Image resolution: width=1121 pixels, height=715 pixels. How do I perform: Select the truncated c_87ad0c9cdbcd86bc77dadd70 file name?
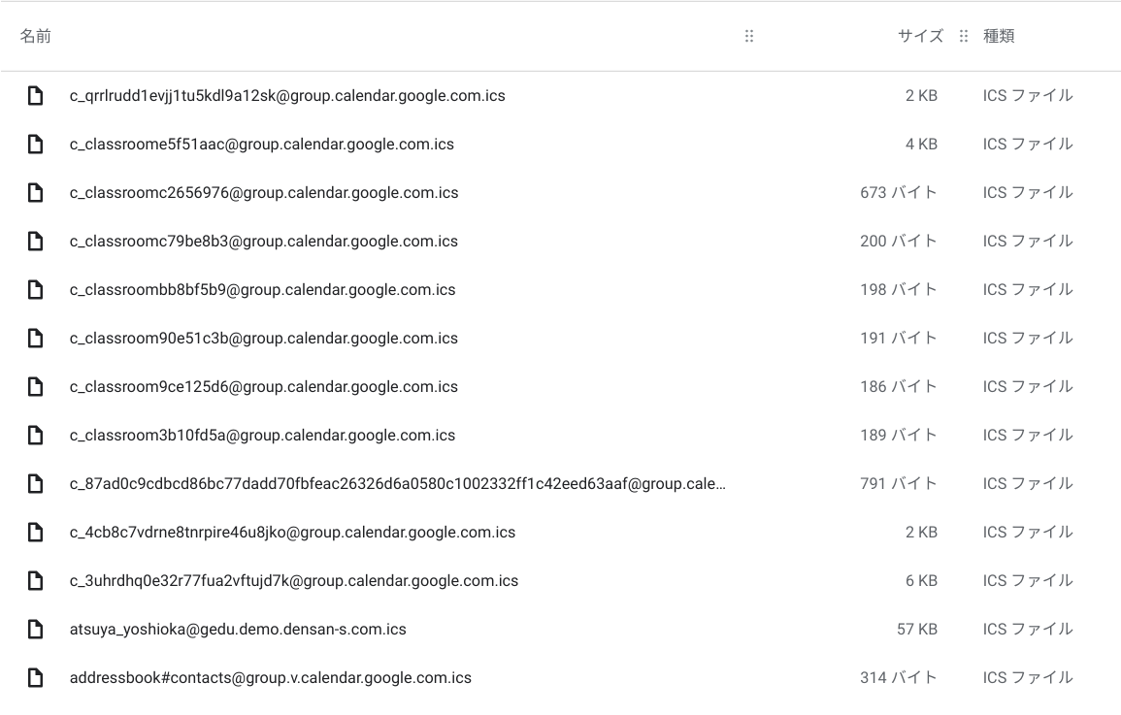tap(398, 484)
